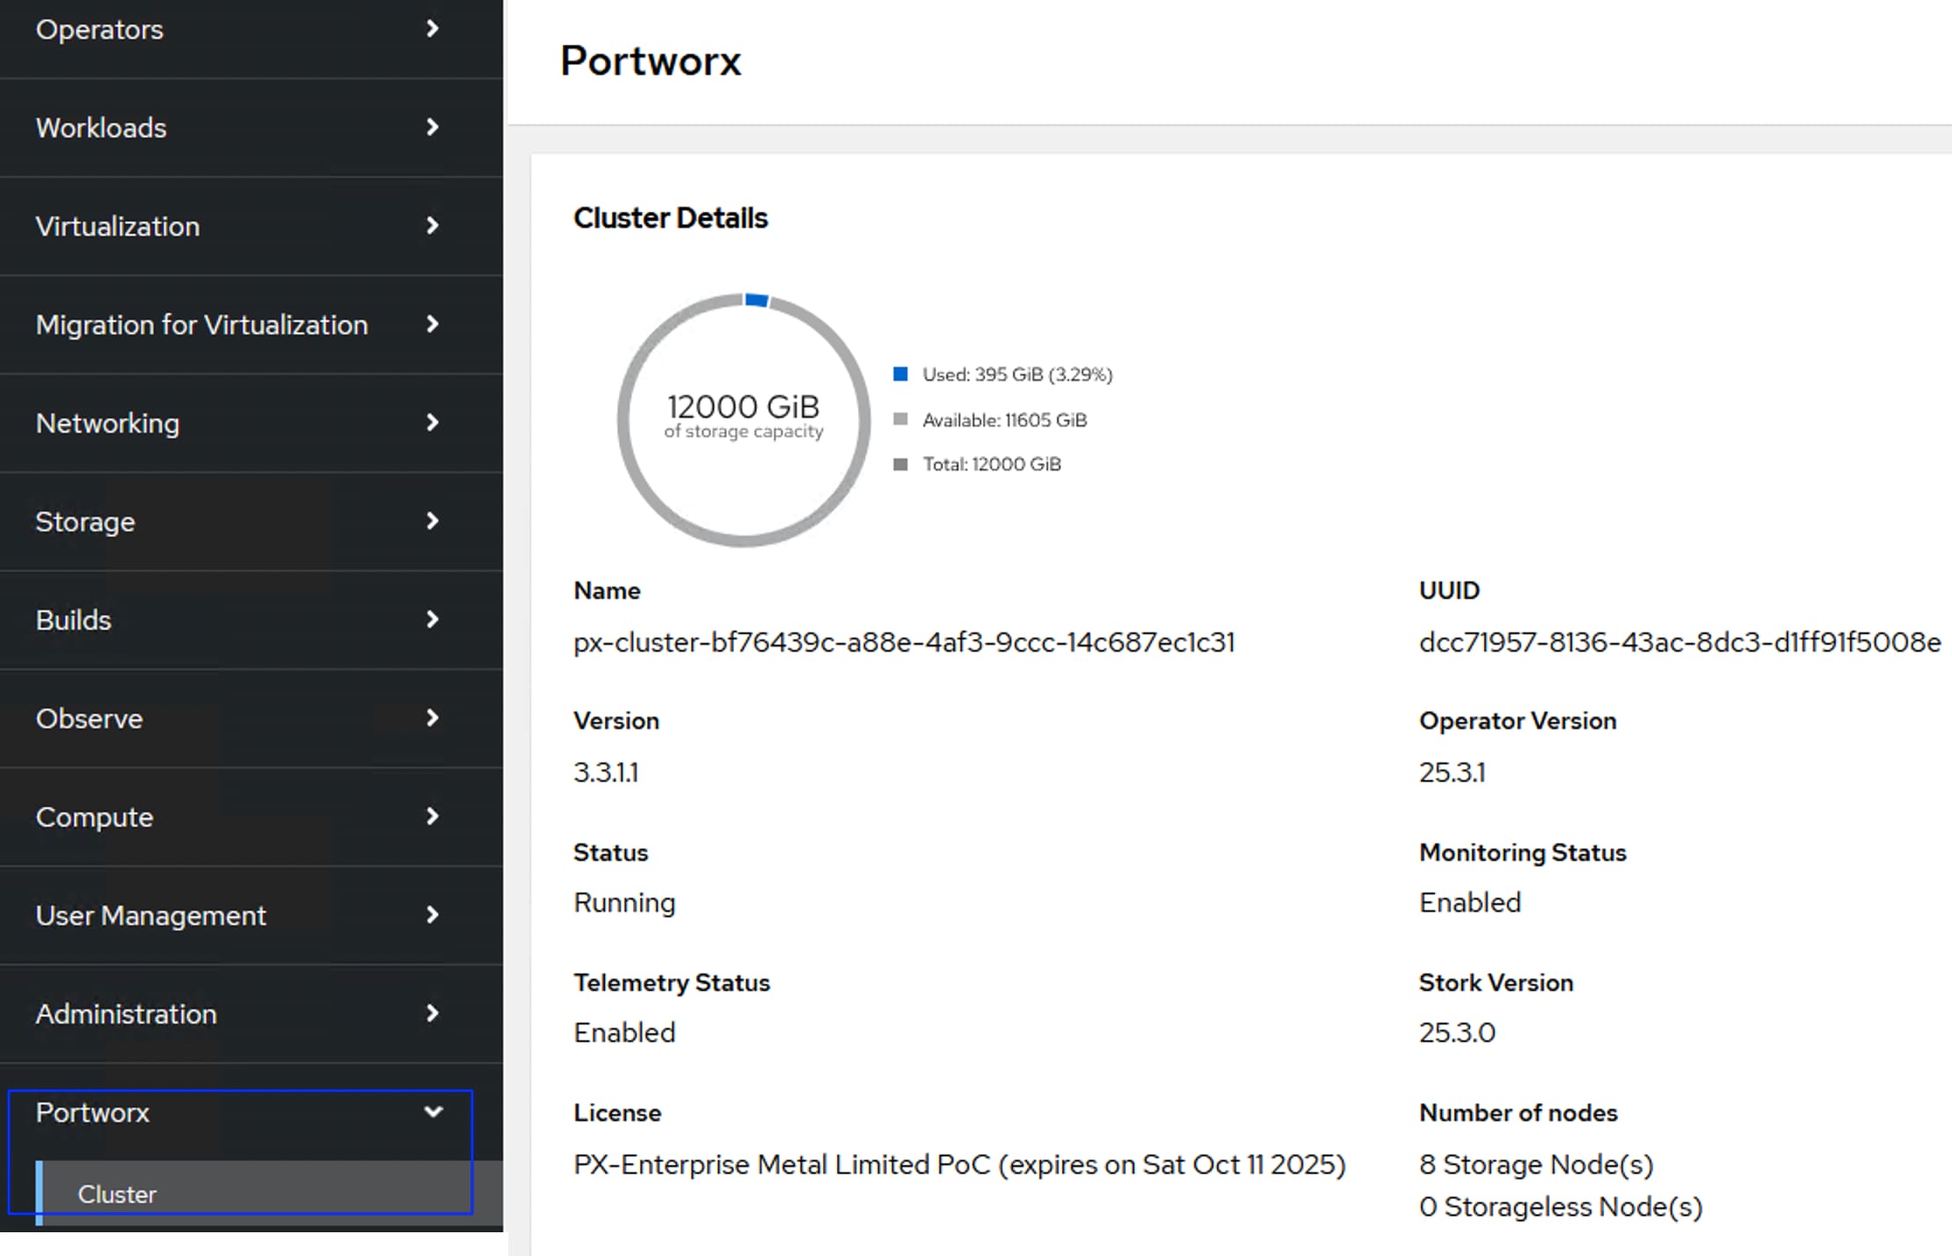Click the Storage chevron icon
1952x1256 pixels.
click(432, 522)
